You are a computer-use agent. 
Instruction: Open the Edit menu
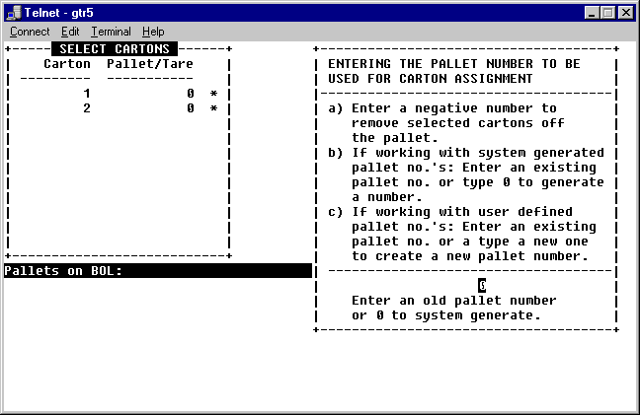coord(70,32)
